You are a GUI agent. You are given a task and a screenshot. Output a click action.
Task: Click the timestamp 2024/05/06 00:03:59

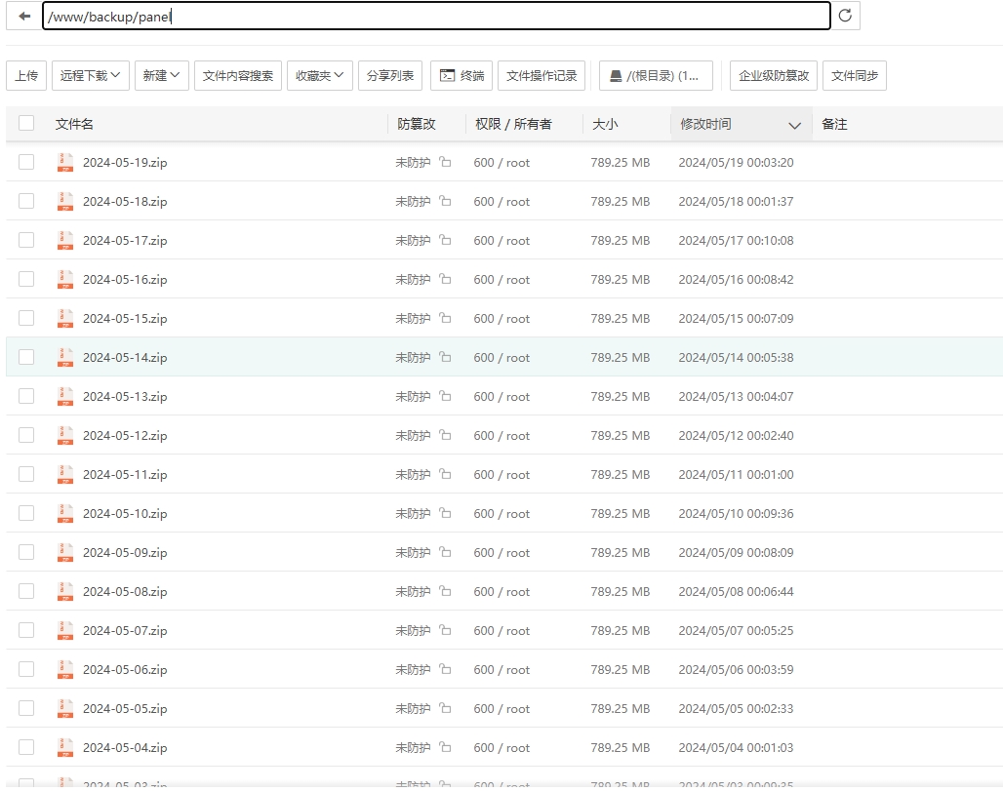pyautogui.click(x=736, y=669)
